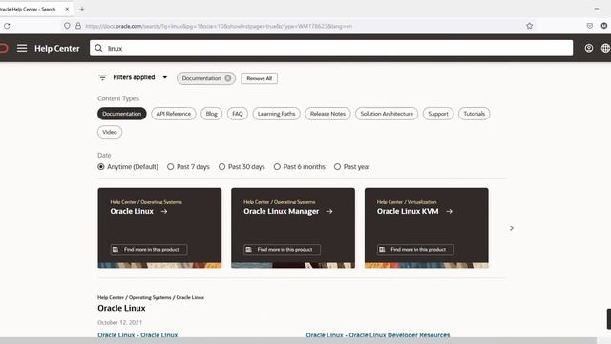Toggle Learning Paths content type
This screenshot has height=344, width=611.
(276, 114)
